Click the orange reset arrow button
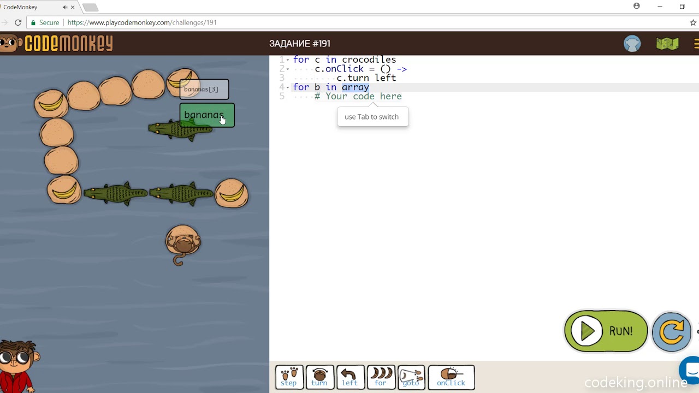Screen dimensions: 699x393 tap(672, 331)
